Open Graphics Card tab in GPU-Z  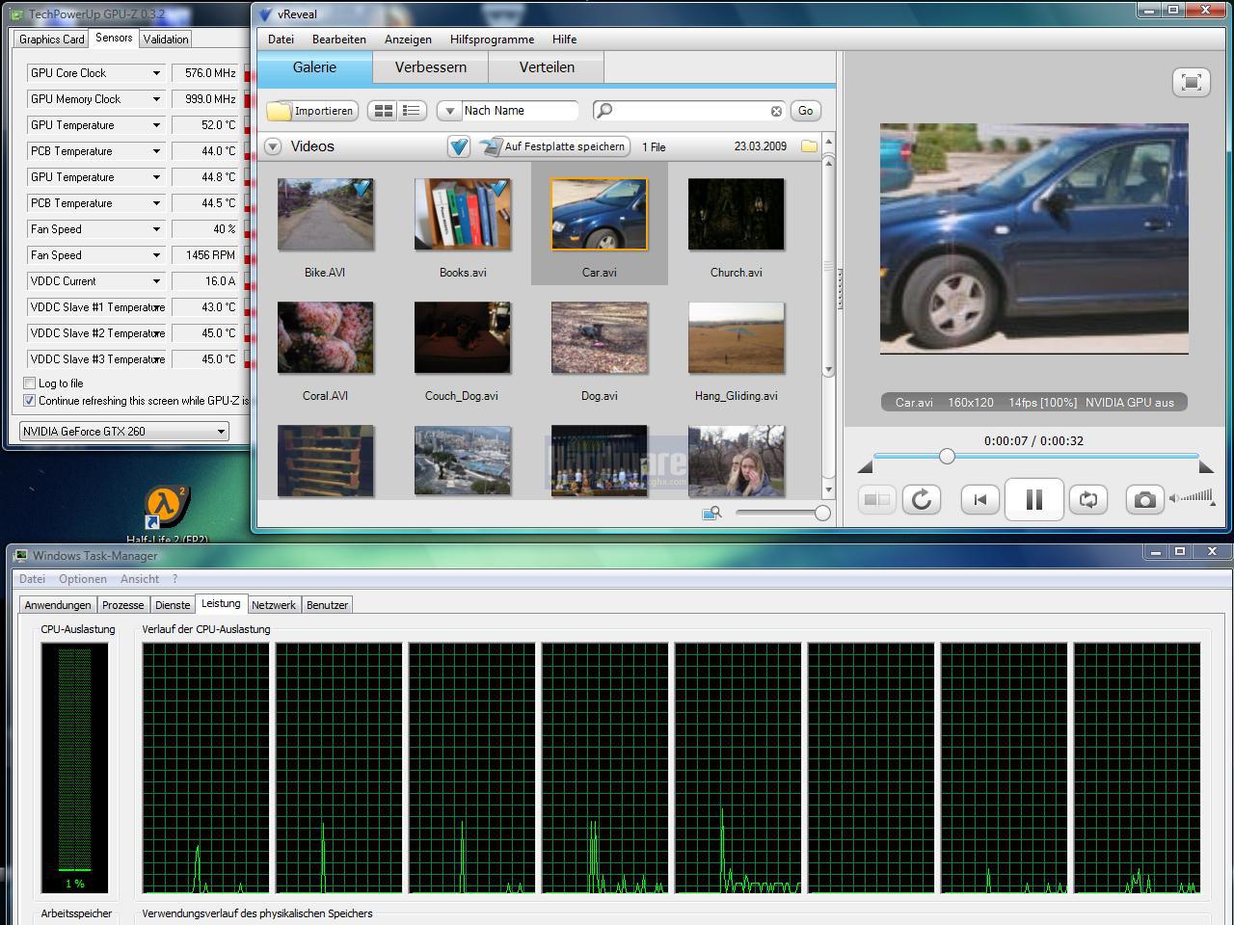(x=52, y=40)
